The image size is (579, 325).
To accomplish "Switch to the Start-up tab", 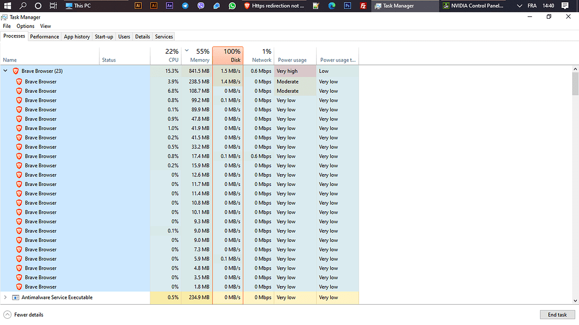I will coord(104,37).
